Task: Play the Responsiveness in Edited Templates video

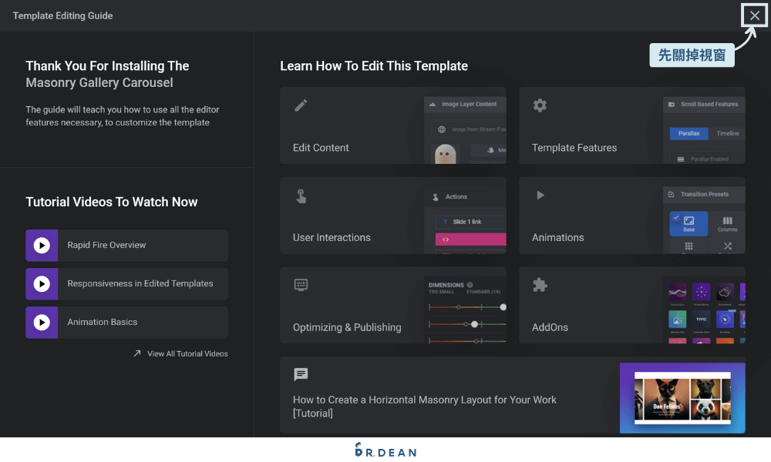Action: 126,284
